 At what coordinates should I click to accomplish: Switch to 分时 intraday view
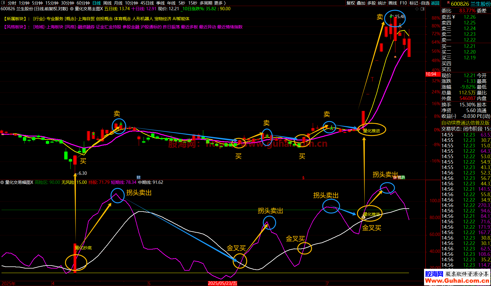pos(12,3)
